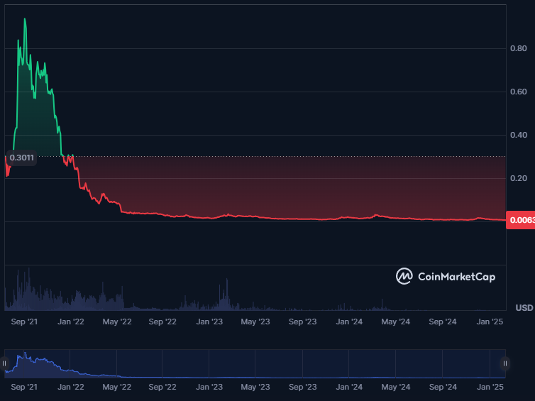Click the USD currency label
535x401 pixels.
tap(524, 308)
